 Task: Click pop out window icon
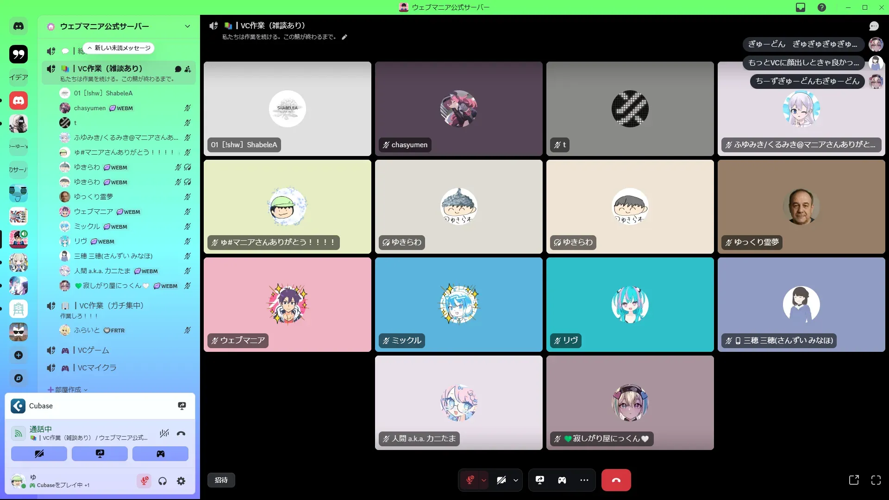coord(854,480)
